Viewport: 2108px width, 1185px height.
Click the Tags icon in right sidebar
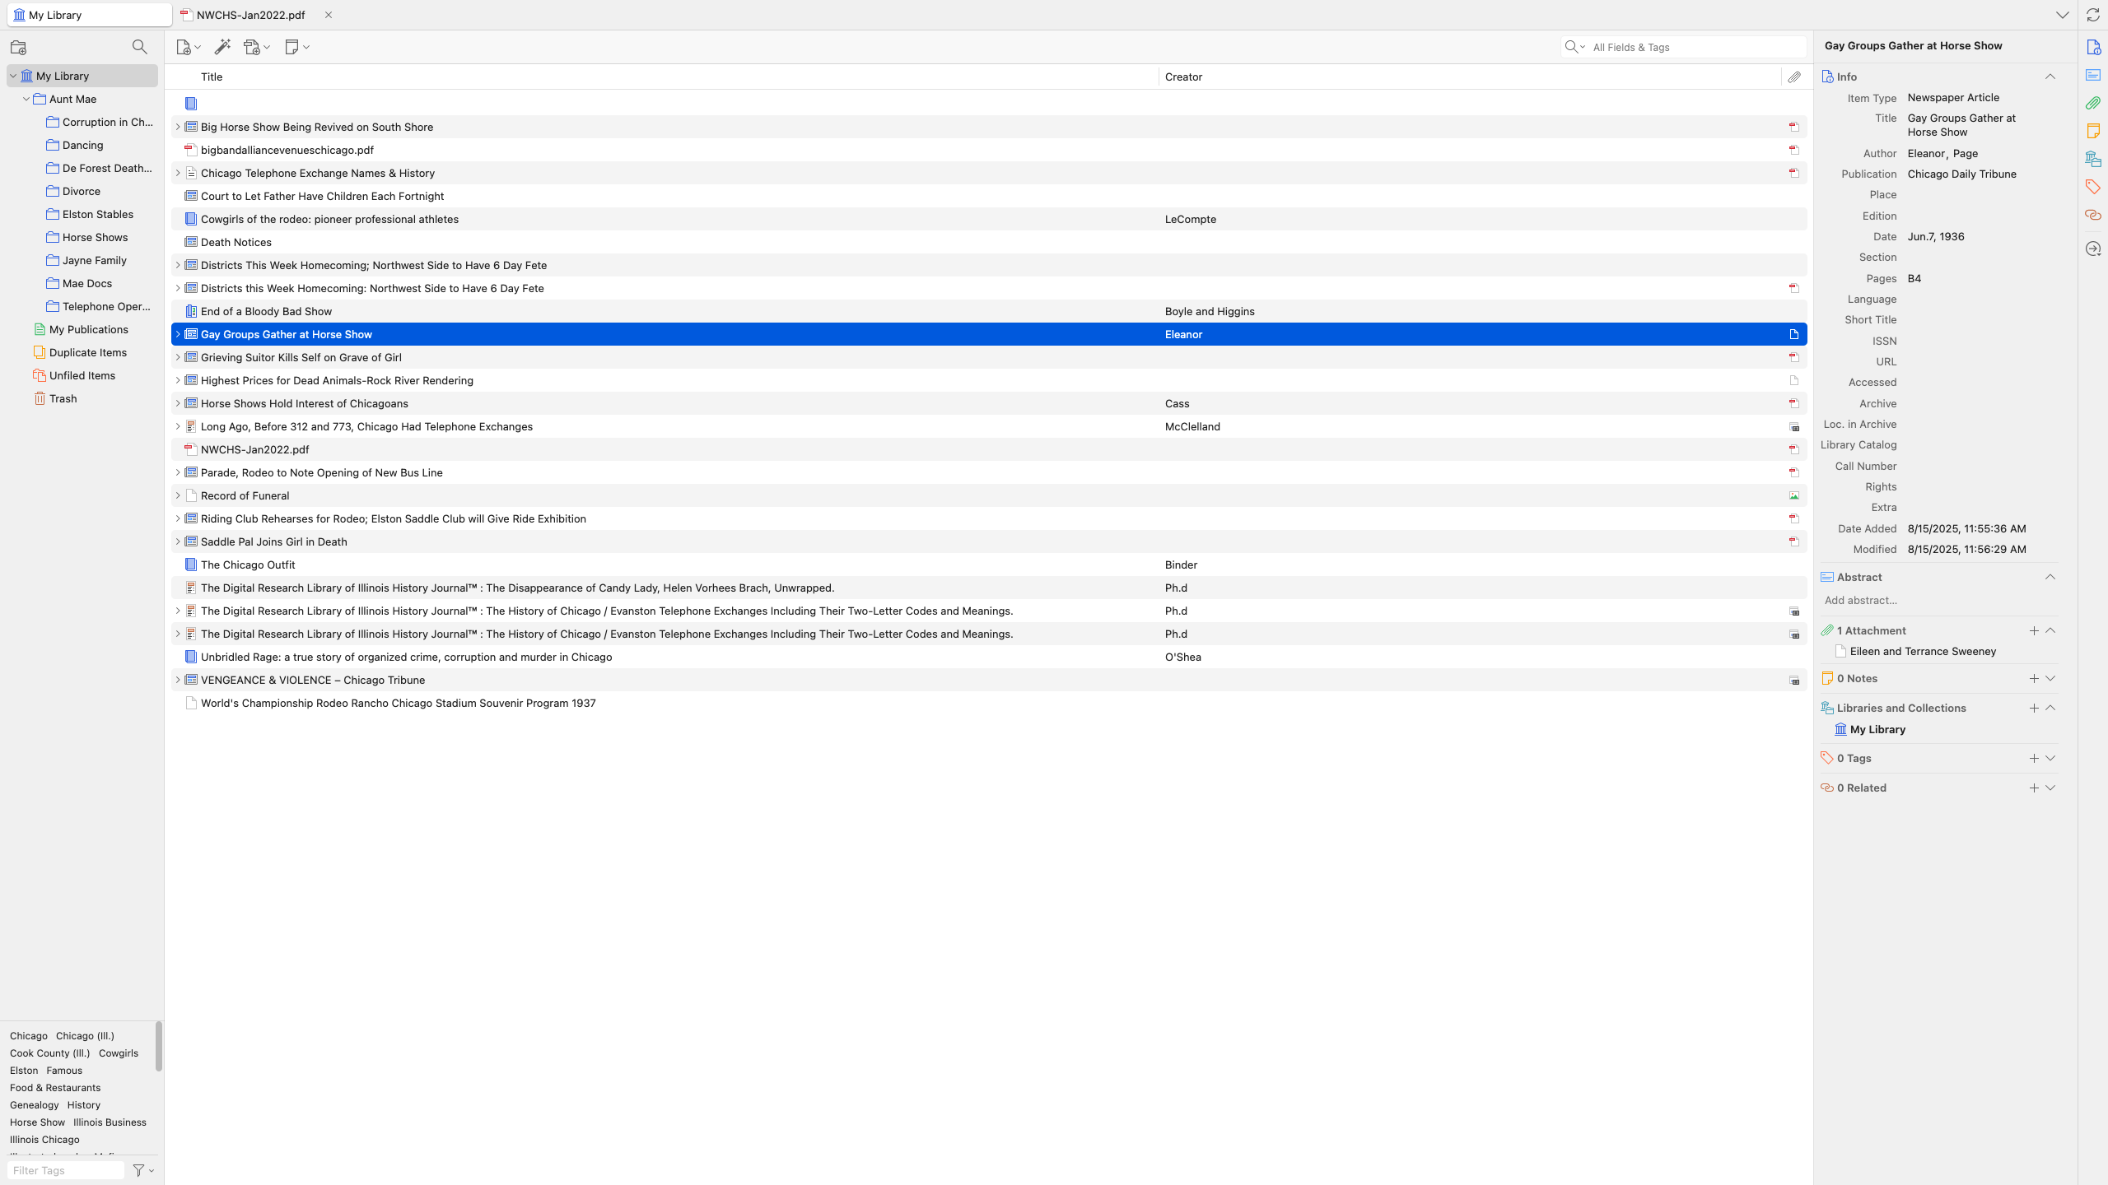click(x=2092, y=187)
